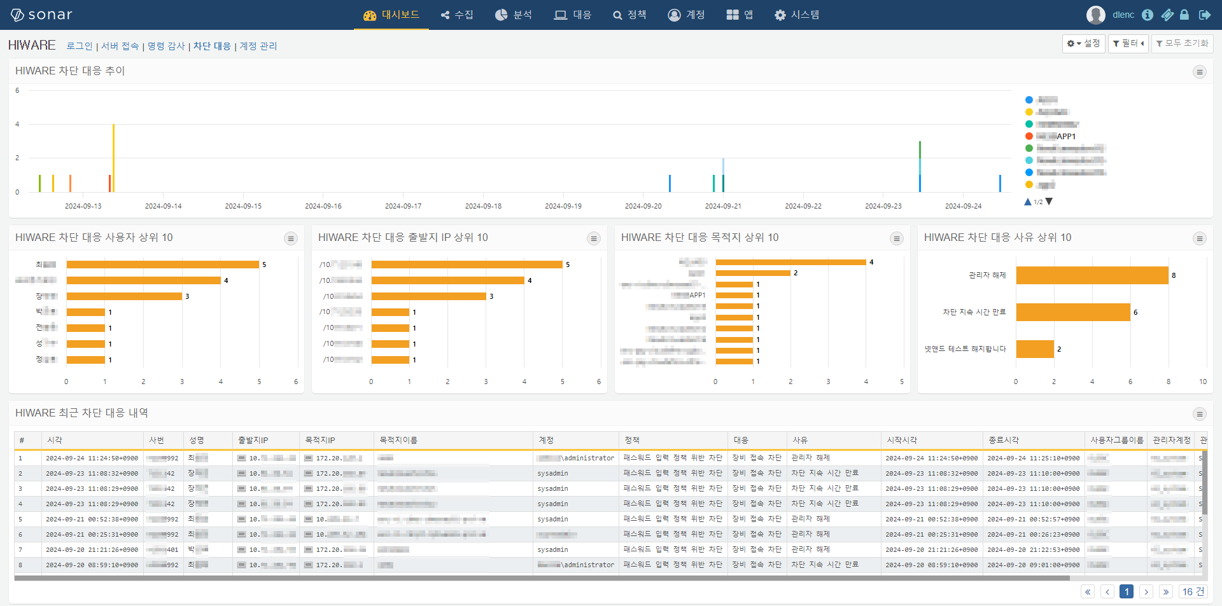Click the ticket license icon
This screenshot has width=1222, height=606.
pyautogui.click(x=1167, y=15)
